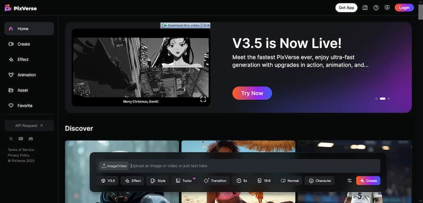The height and width of the screenshot is (203, 423).
Task: Open the Privacy Policy link
Action: tap(18, 155)
